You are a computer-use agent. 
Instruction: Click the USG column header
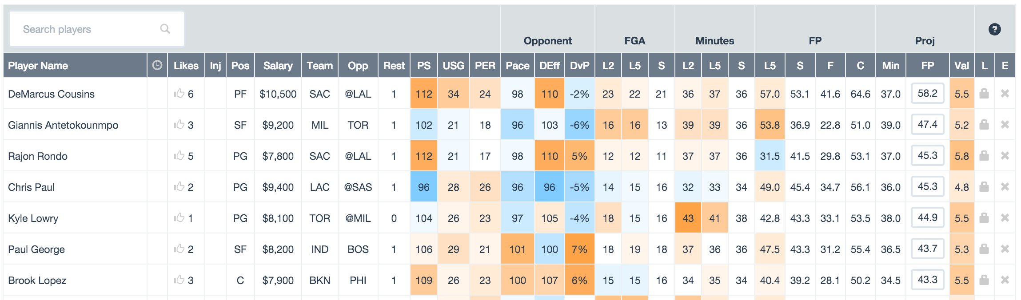coord(453,66)
